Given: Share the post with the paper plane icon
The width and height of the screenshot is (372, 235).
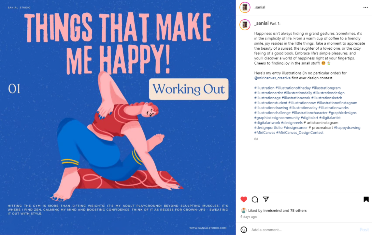Looking at the screenshot, I should point(266,199).
